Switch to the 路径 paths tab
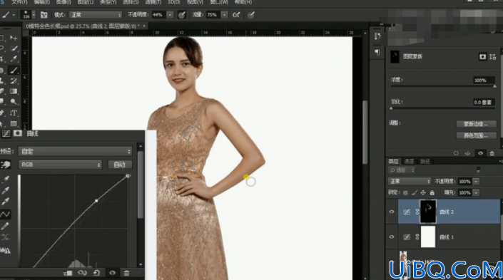503x280 pixels. click(x=425, y=161)
